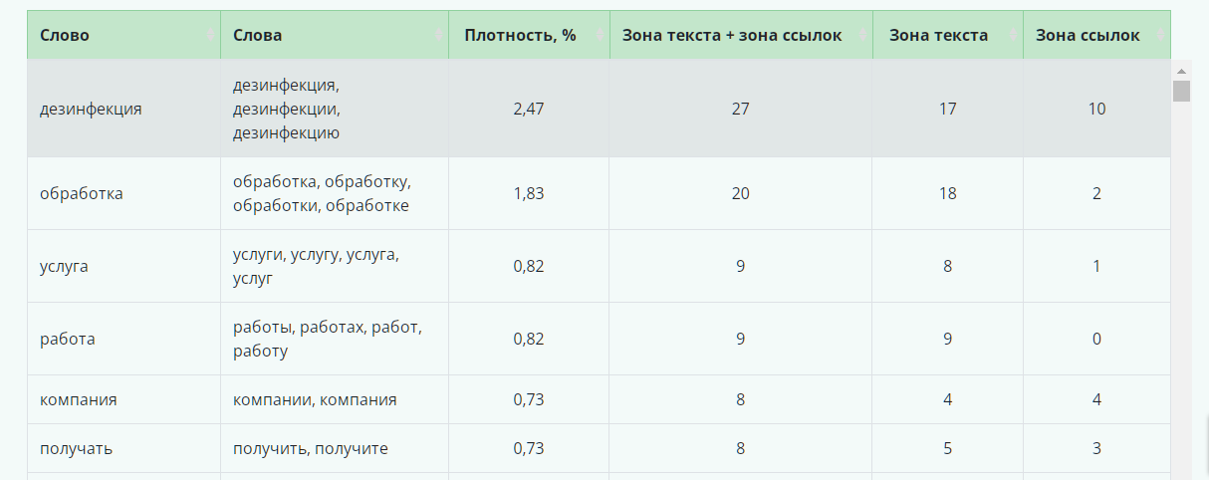
Task: Sort by Плотность, % column arrows
Action: tap(601, 35)
